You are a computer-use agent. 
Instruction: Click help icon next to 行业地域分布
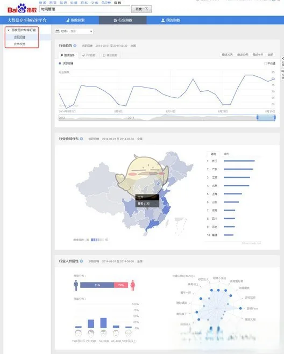pos(81,139)
